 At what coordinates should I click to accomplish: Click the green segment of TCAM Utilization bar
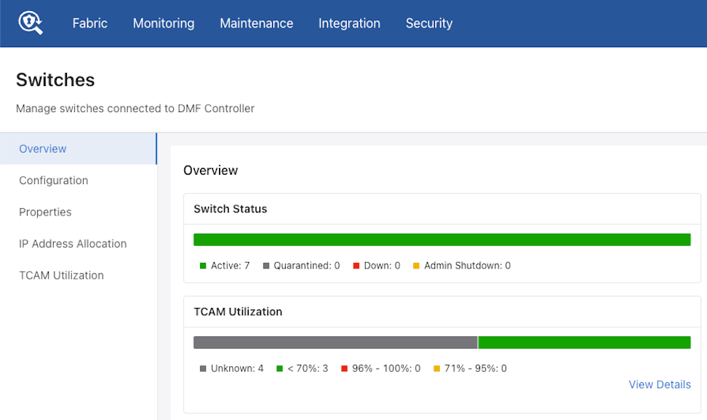[x=584, y=342]
